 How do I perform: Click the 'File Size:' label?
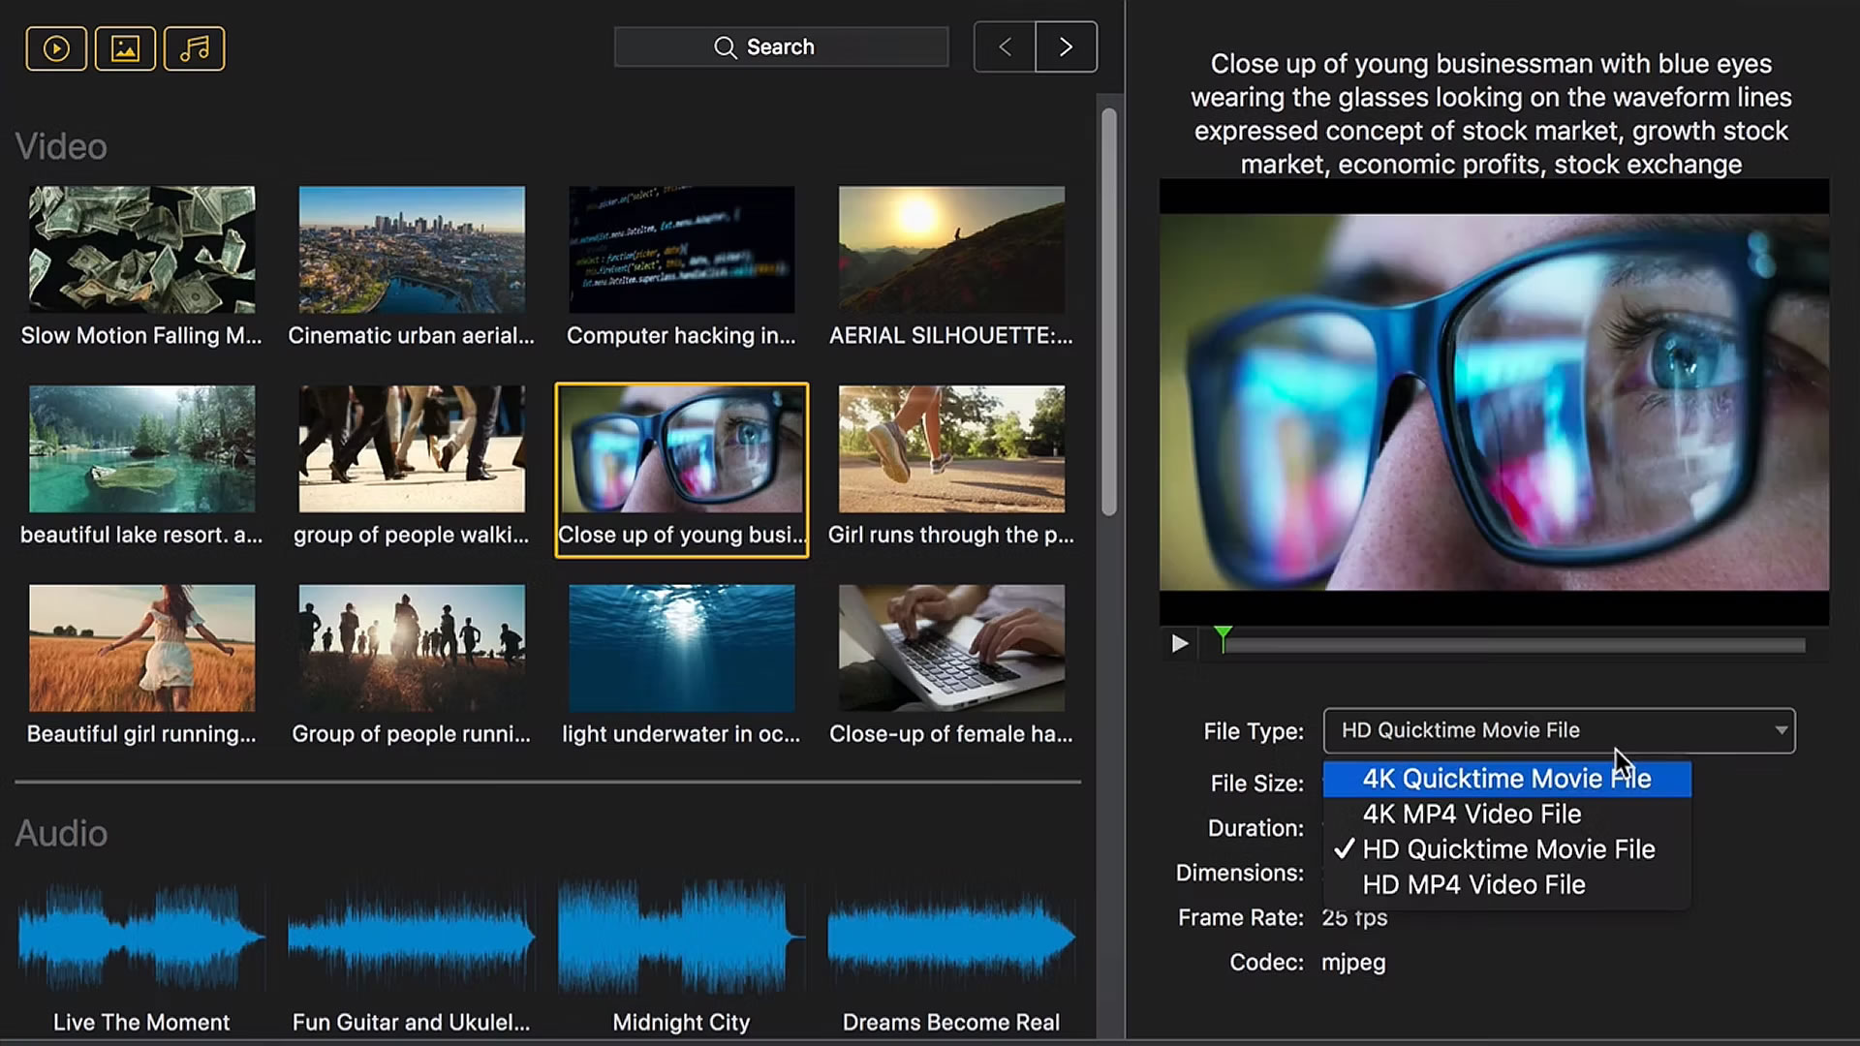pyautogui.click(x=1257, y=784)
